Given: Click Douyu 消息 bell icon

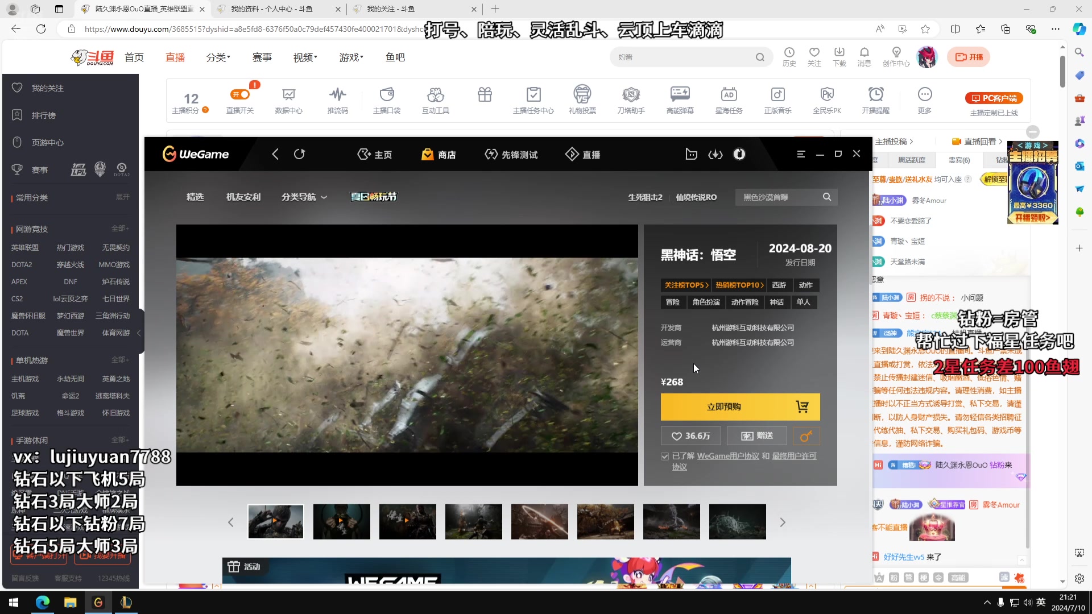Looking at the screenshot, I should 864,57.
